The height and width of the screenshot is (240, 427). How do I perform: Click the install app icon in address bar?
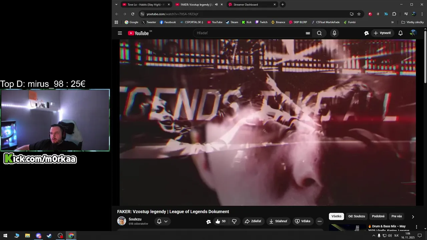352,14
